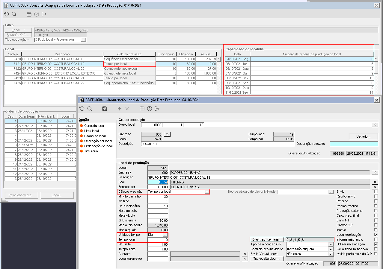This screenshot has width=383, height=269.
Task: Select Tinturaria in the Opção list
Action: 91,151
